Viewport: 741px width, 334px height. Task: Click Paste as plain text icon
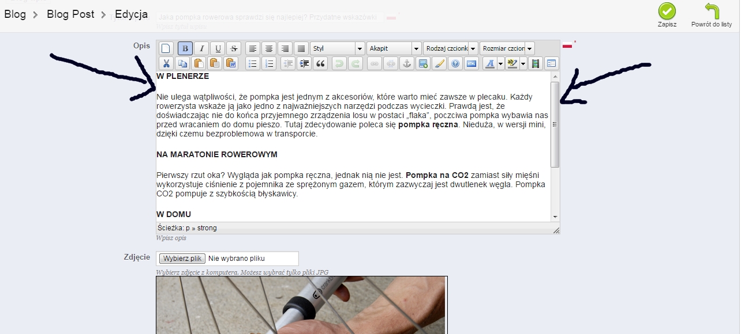pyautogui.click(x=215, y=63)
